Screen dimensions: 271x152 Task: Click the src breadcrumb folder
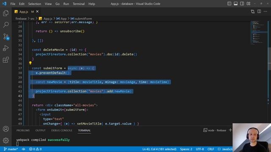point(32,19)
